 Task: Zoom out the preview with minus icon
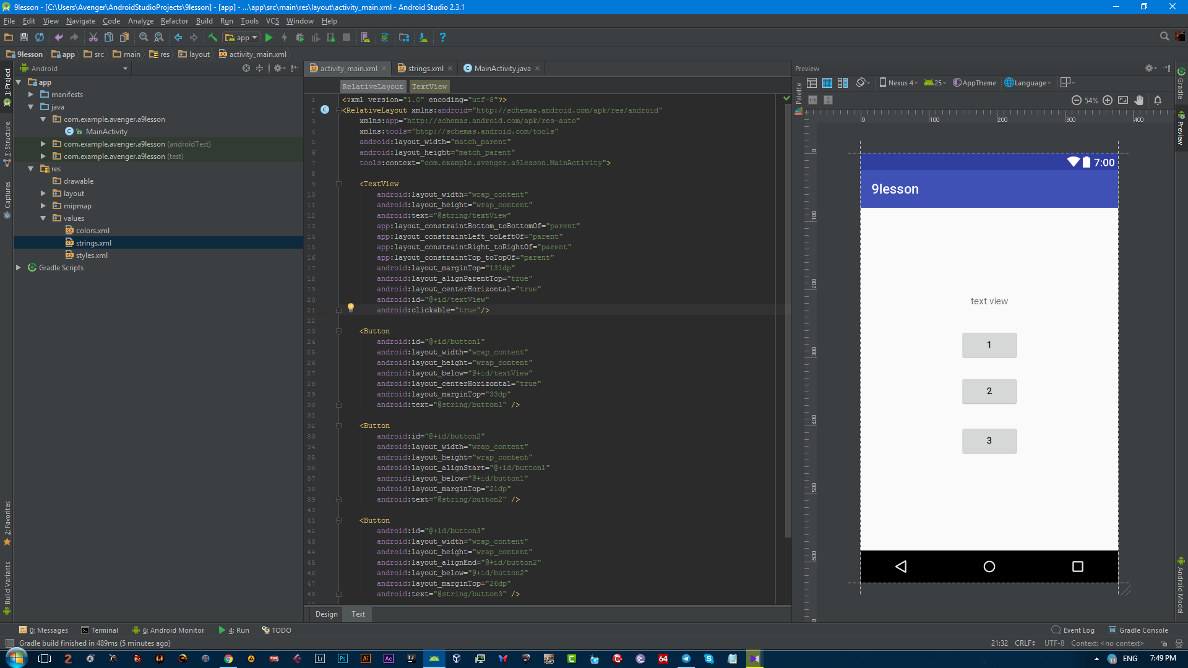tap(1077, 100)
